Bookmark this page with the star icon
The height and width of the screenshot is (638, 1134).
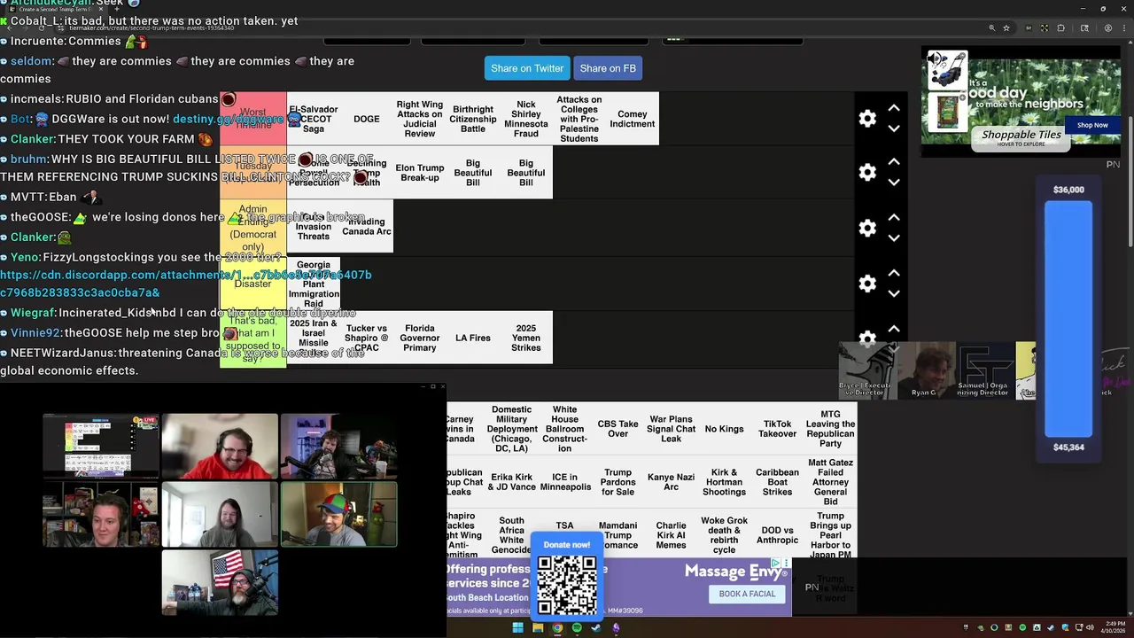tap(1006, 28)
